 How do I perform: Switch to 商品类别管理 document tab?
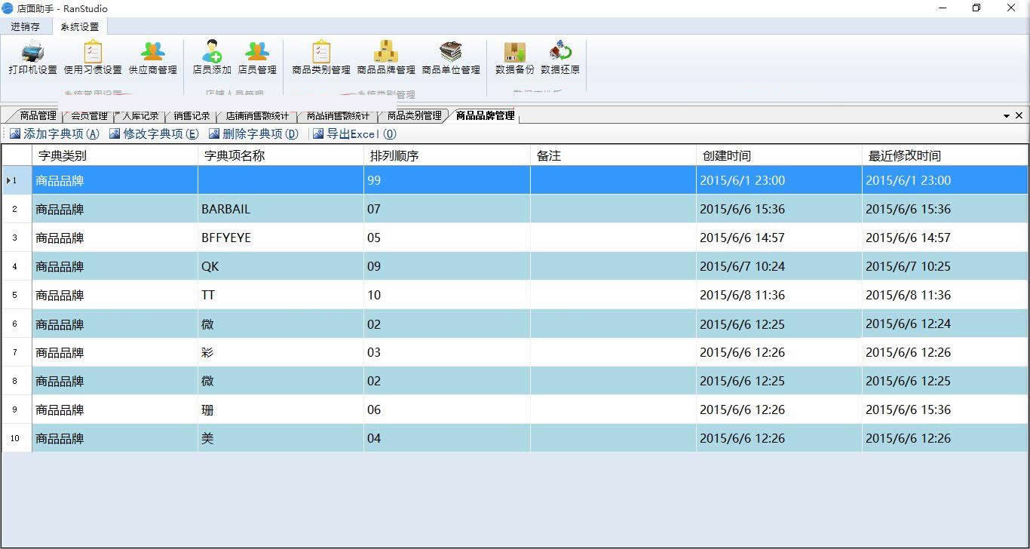(414, 116)
